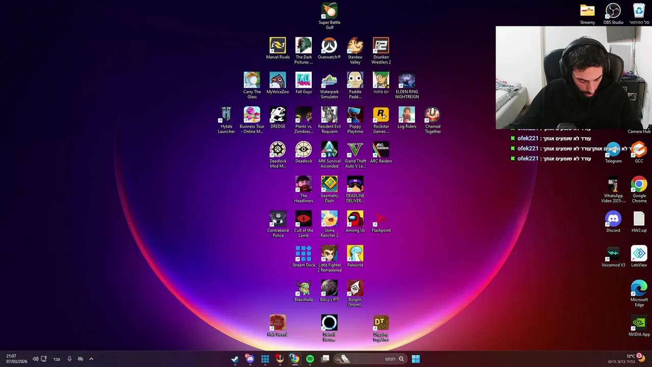Launch Marvel Rivals from the desktop
Image resolution: width=652 pixels, height=367 pixels.
278,48
